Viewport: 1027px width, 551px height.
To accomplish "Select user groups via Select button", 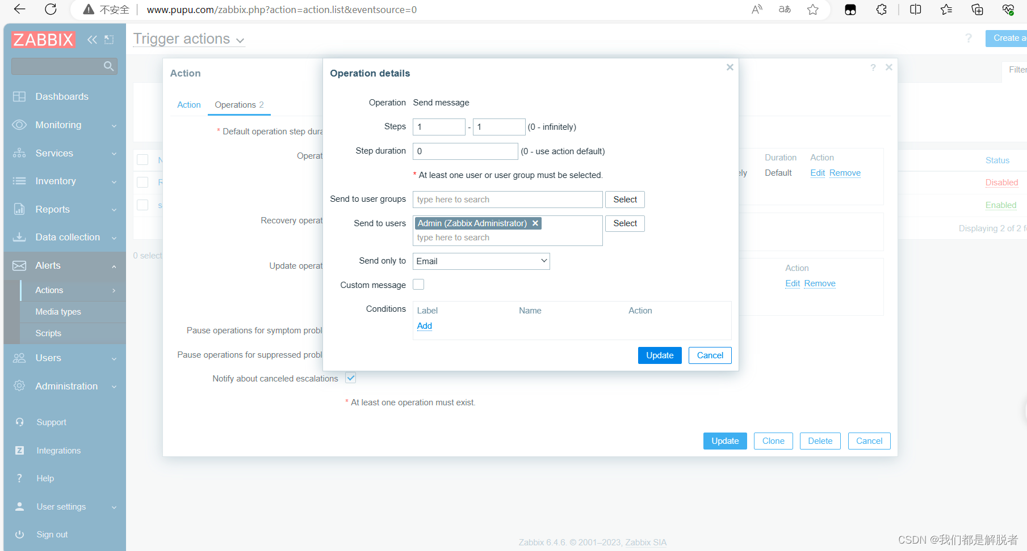I will click(625, 200).
